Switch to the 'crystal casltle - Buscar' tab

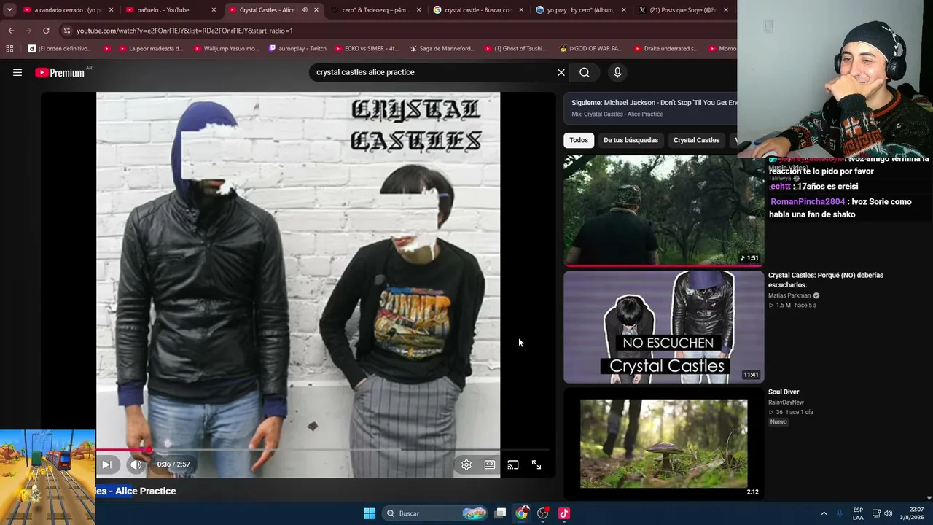[x=477, y=10]
